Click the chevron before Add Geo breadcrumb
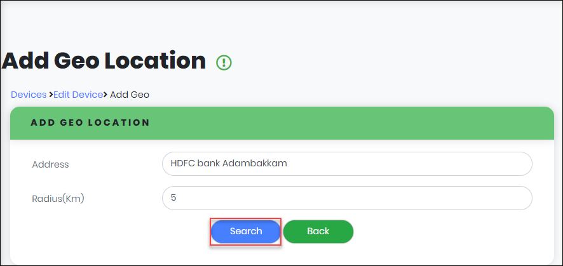563x266 pixels. (106, 95)
